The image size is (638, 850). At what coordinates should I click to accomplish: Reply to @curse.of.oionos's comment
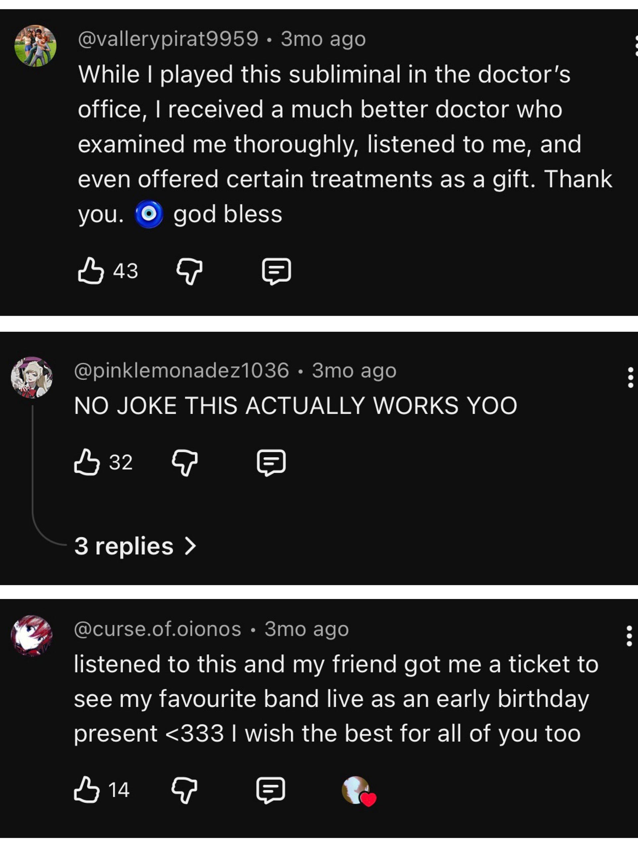pos(271,790)
